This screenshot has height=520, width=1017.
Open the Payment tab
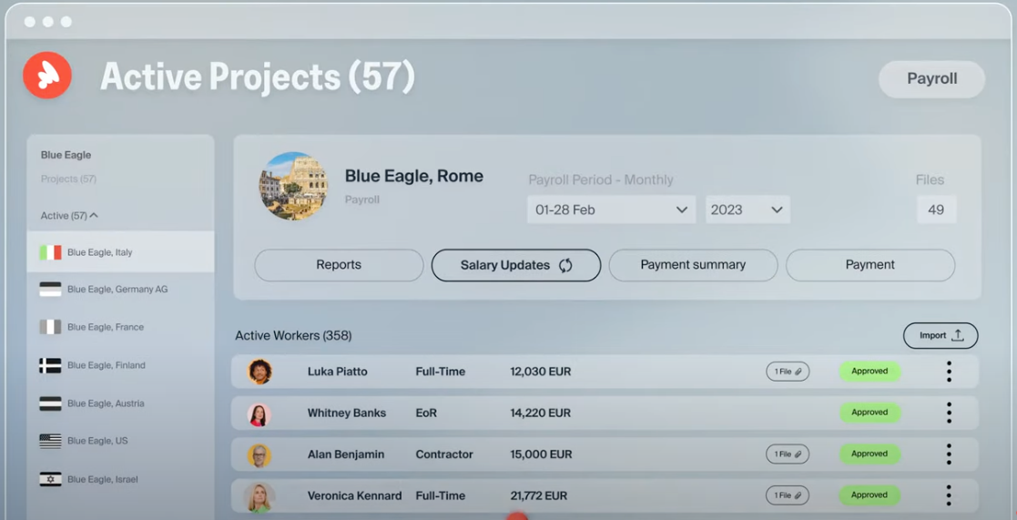tap(870, 265)
